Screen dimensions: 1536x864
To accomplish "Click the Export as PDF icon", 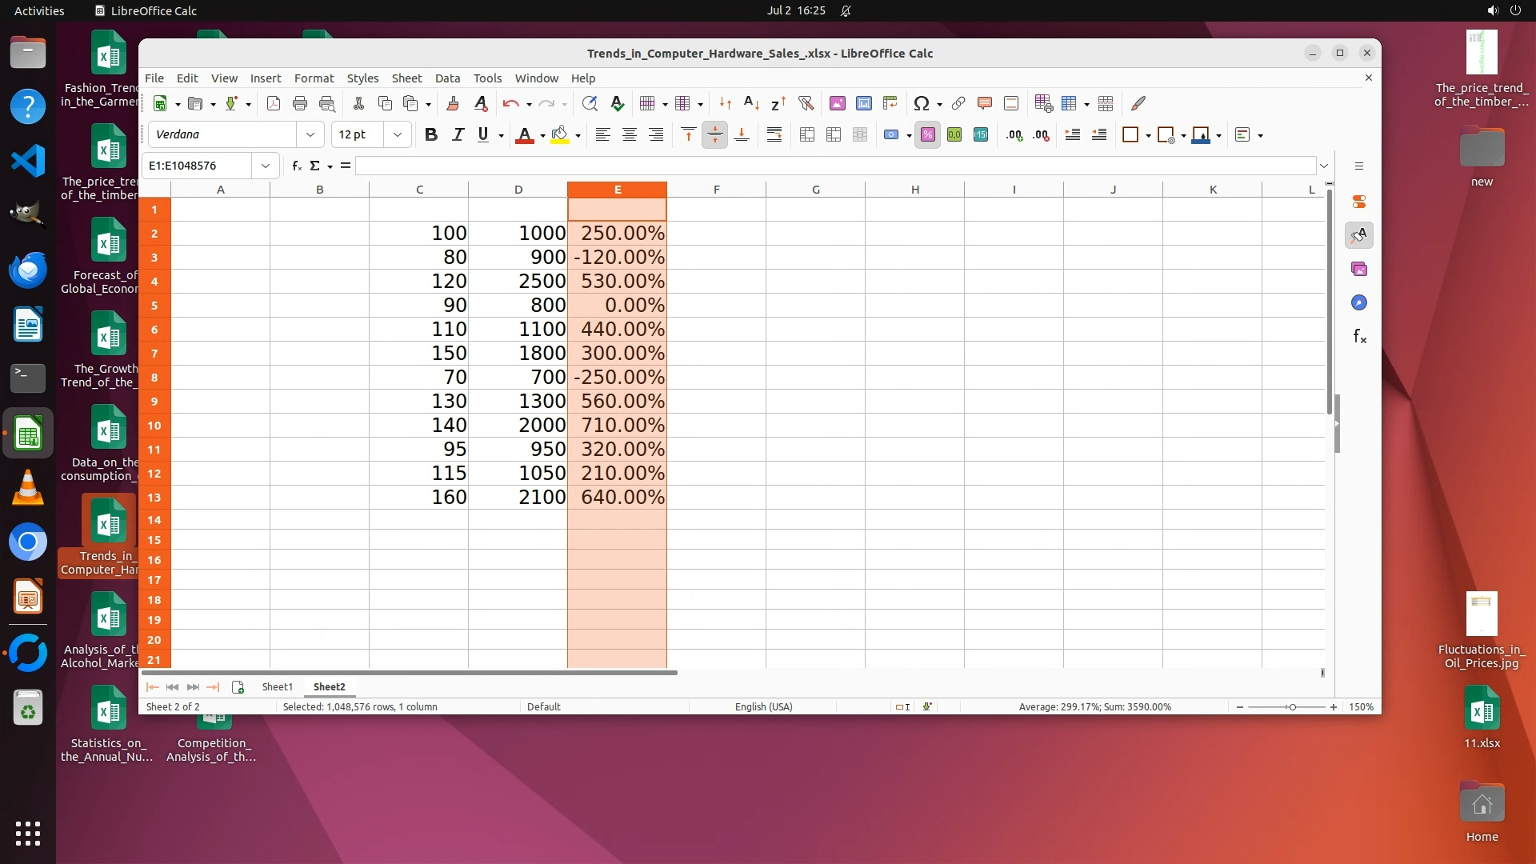I will (x=274, y=103).
